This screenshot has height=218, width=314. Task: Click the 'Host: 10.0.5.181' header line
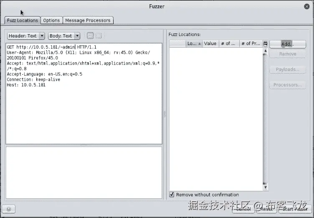point(26,85)
